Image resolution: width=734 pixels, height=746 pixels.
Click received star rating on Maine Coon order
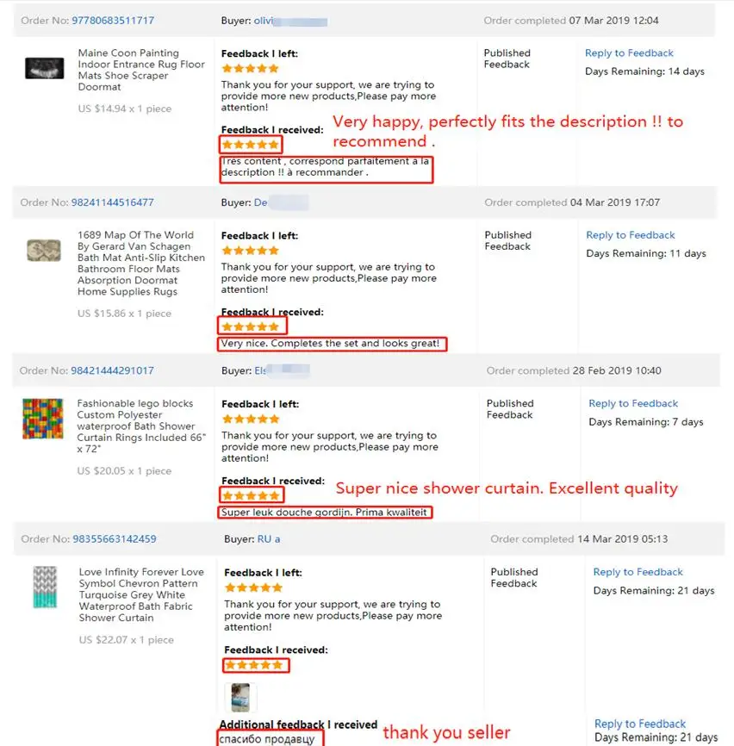point(250,145)
